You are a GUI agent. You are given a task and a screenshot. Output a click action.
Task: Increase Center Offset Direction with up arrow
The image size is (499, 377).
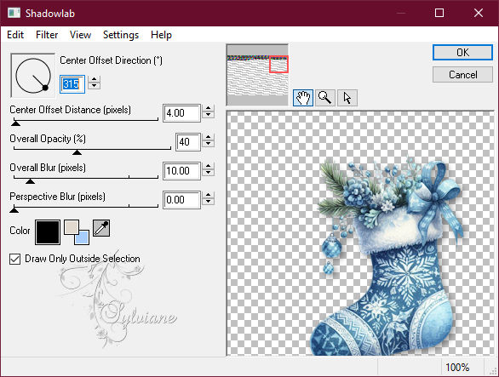click(94, 79)
